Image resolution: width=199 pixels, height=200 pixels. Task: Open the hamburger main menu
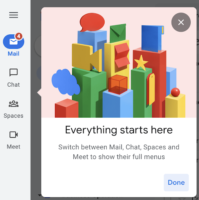click(x=14, y=15)
